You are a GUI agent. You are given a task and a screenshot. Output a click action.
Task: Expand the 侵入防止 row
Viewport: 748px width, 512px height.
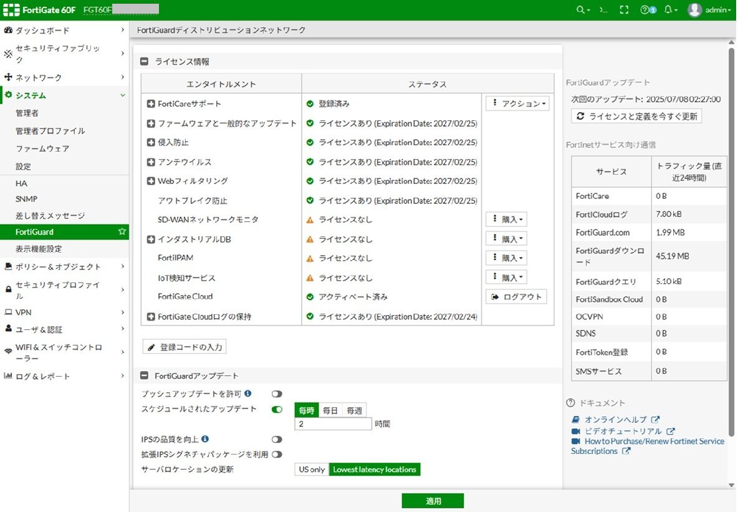pyautogui.click(x=151, y=143)
